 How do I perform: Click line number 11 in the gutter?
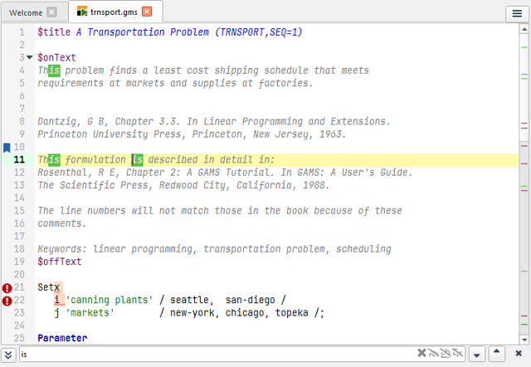point(19,160)
